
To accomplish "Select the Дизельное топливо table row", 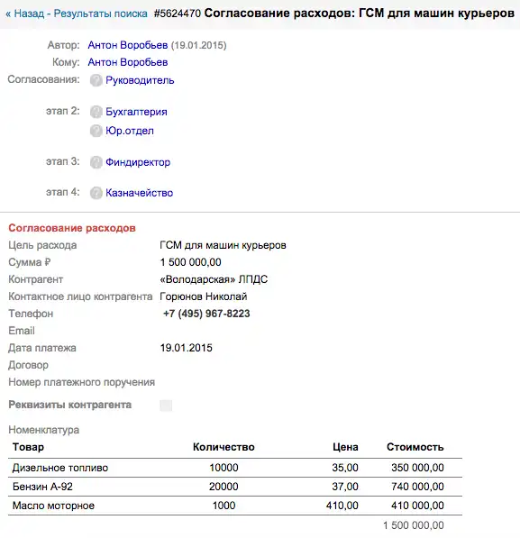I will [235, 468].
